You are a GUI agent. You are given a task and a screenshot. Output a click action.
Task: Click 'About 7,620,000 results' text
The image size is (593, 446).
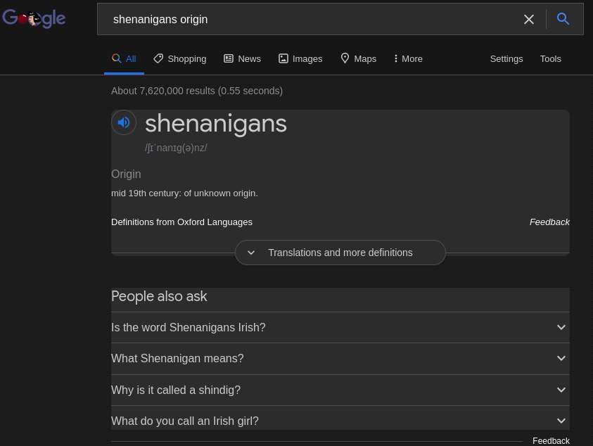(x=197, y=91)
